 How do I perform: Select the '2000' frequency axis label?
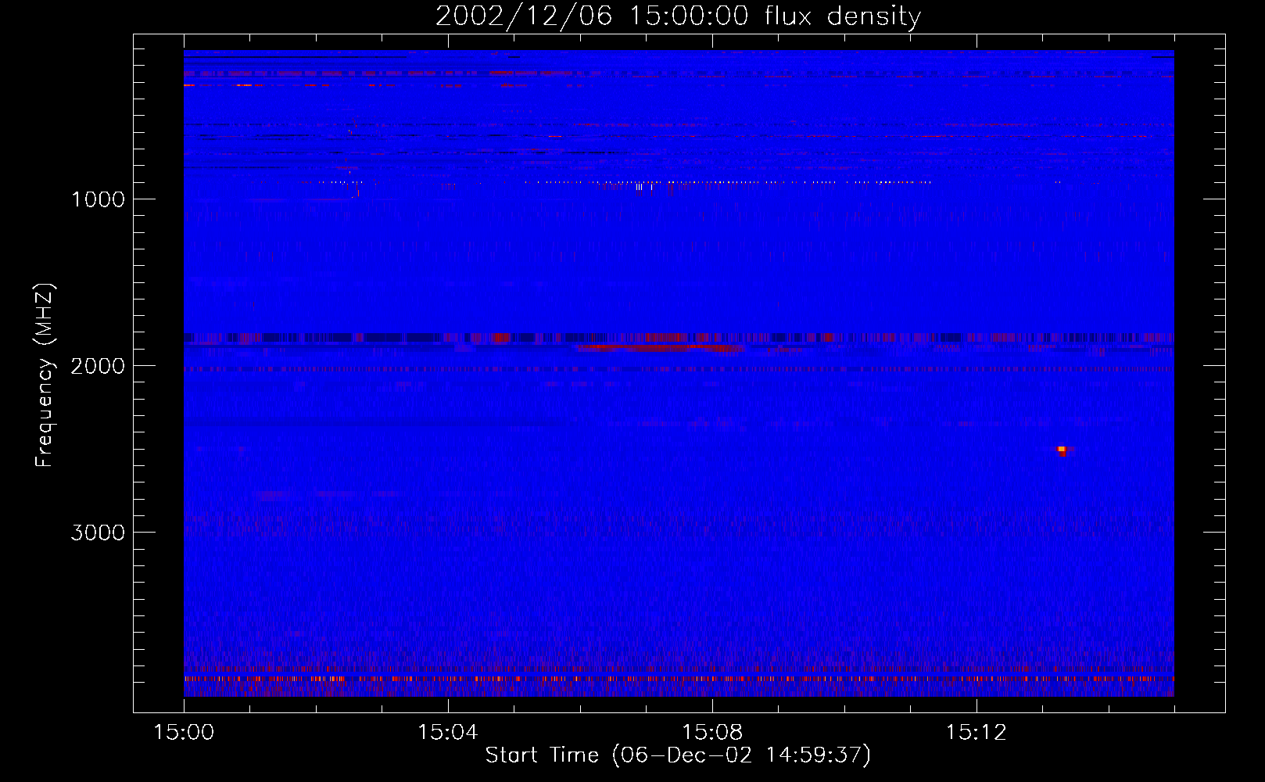click(x=98, y=366)
